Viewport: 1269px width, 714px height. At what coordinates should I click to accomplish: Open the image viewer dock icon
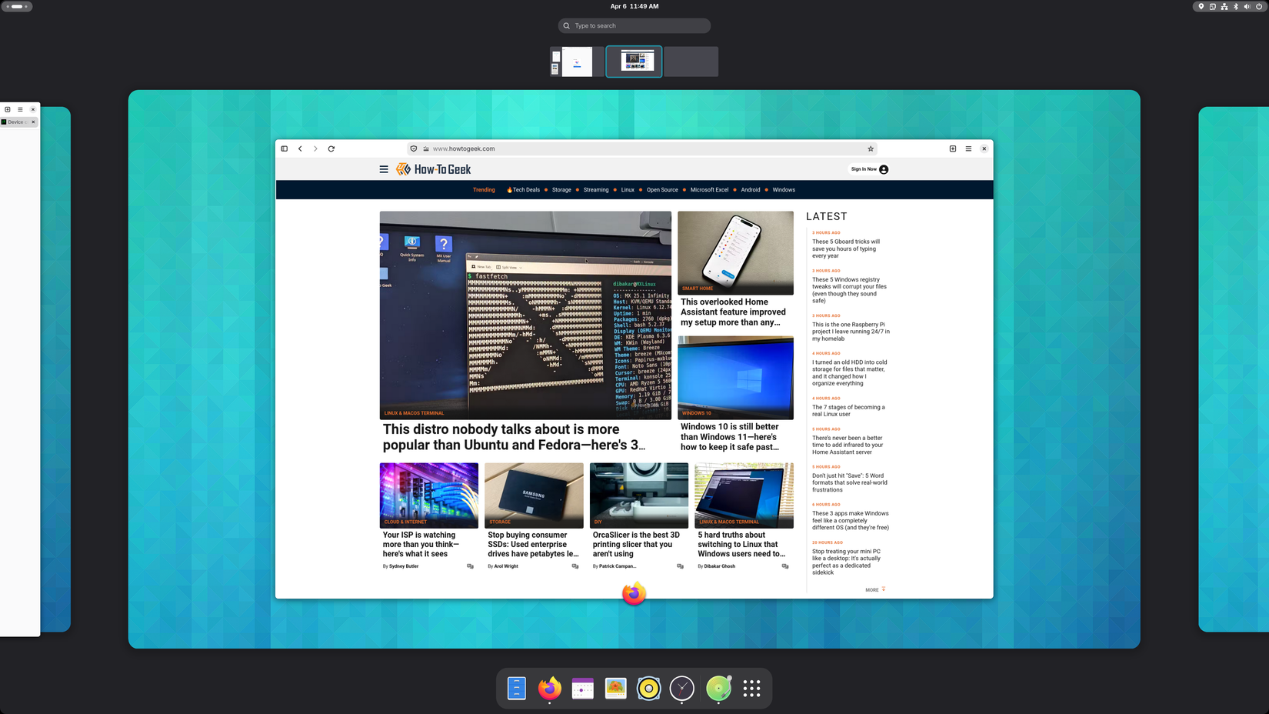[x=616, y=688]
